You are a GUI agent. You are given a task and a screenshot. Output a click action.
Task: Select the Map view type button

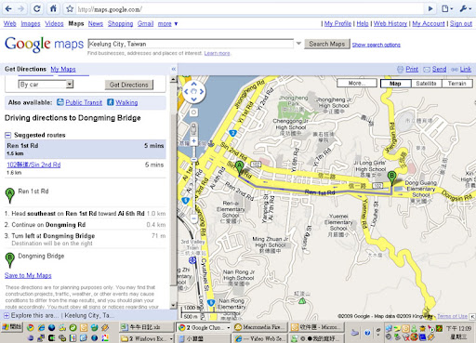[395, 84]
